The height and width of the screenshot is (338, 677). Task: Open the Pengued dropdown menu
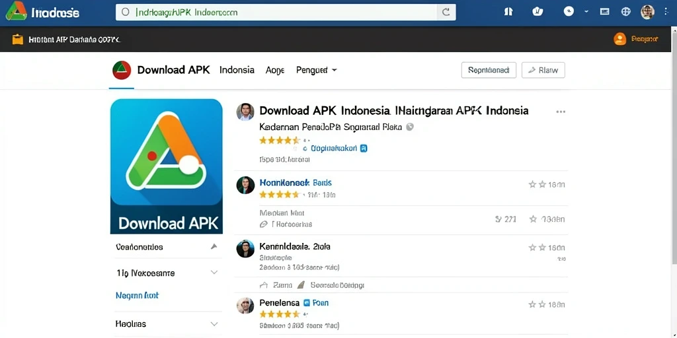click(317, 70)
